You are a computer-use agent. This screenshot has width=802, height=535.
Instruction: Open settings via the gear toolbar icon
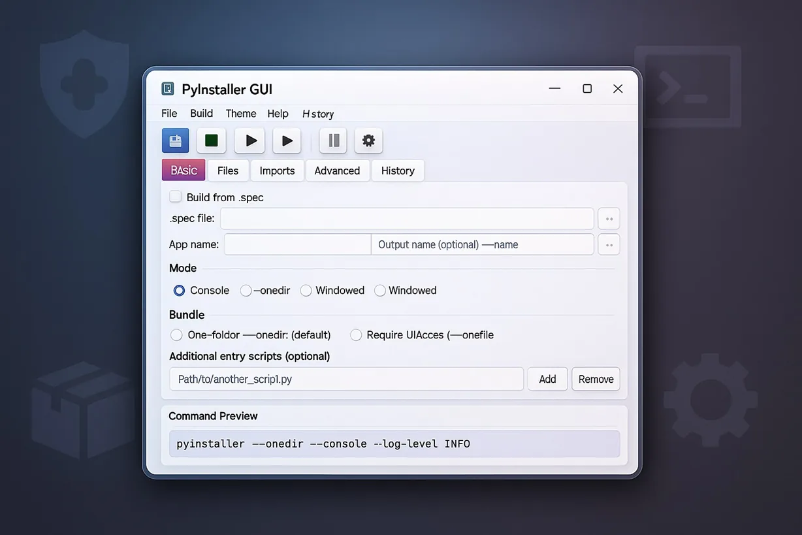368,140
